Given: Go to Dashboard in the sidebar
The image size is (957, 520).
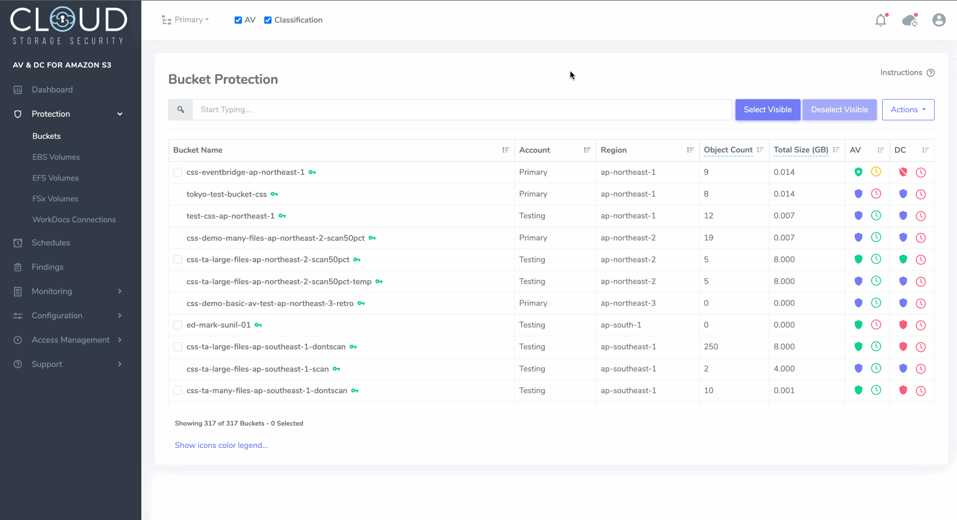Looking at the screenshot, I should point(52,89).
